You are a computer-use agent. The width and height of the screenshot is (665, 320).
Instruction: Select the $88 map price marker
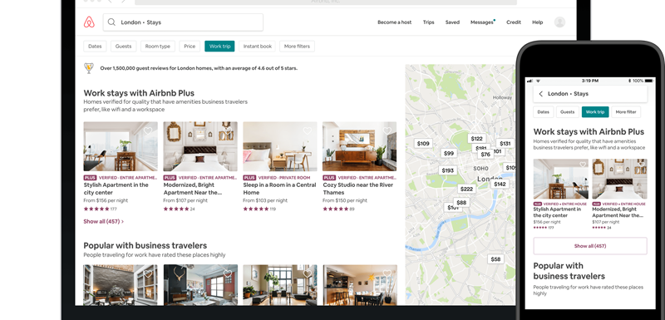(x=461, y=202)
